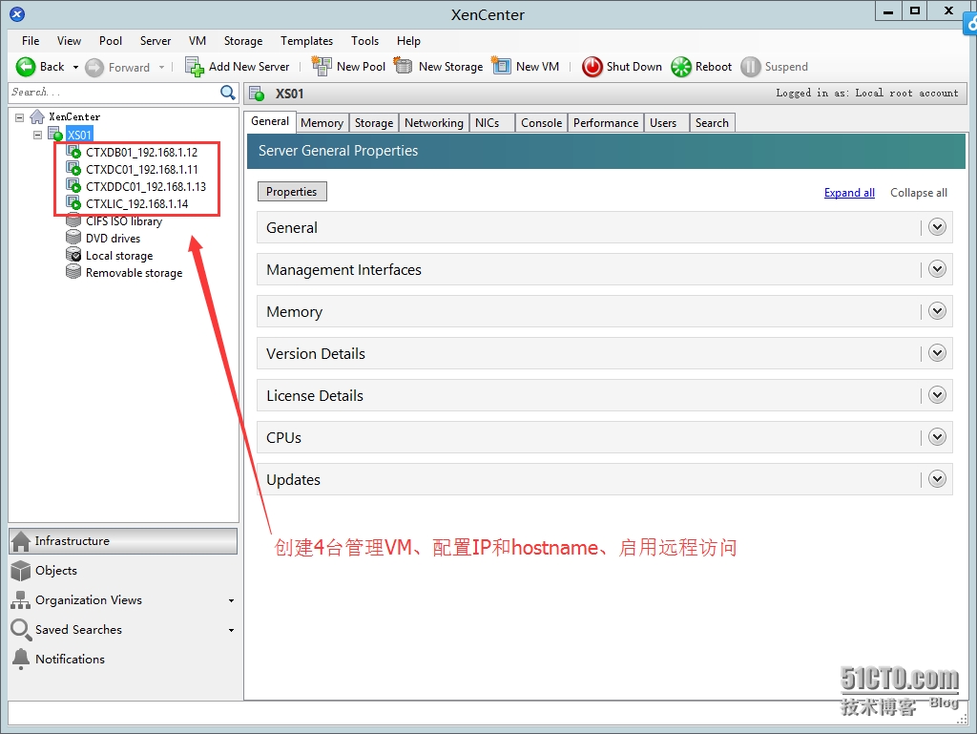Click the green Back arrow icon
This screenshot has height=734, width=977.
coord(26,68)
